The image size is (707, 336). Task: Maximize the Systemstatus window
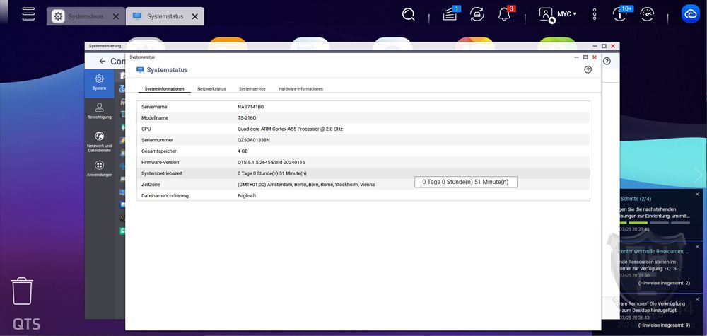(585, 57)
